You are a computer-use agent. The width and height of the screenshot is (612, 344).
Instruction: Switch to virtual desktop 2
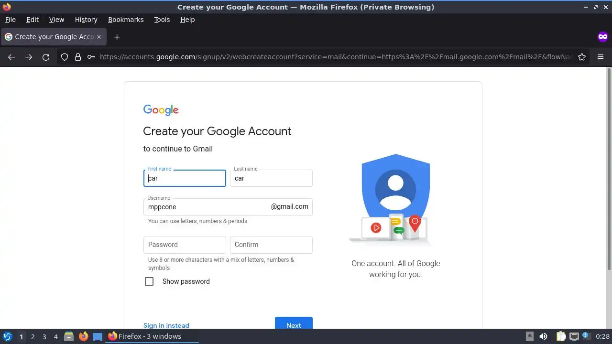tap(33, 336)
